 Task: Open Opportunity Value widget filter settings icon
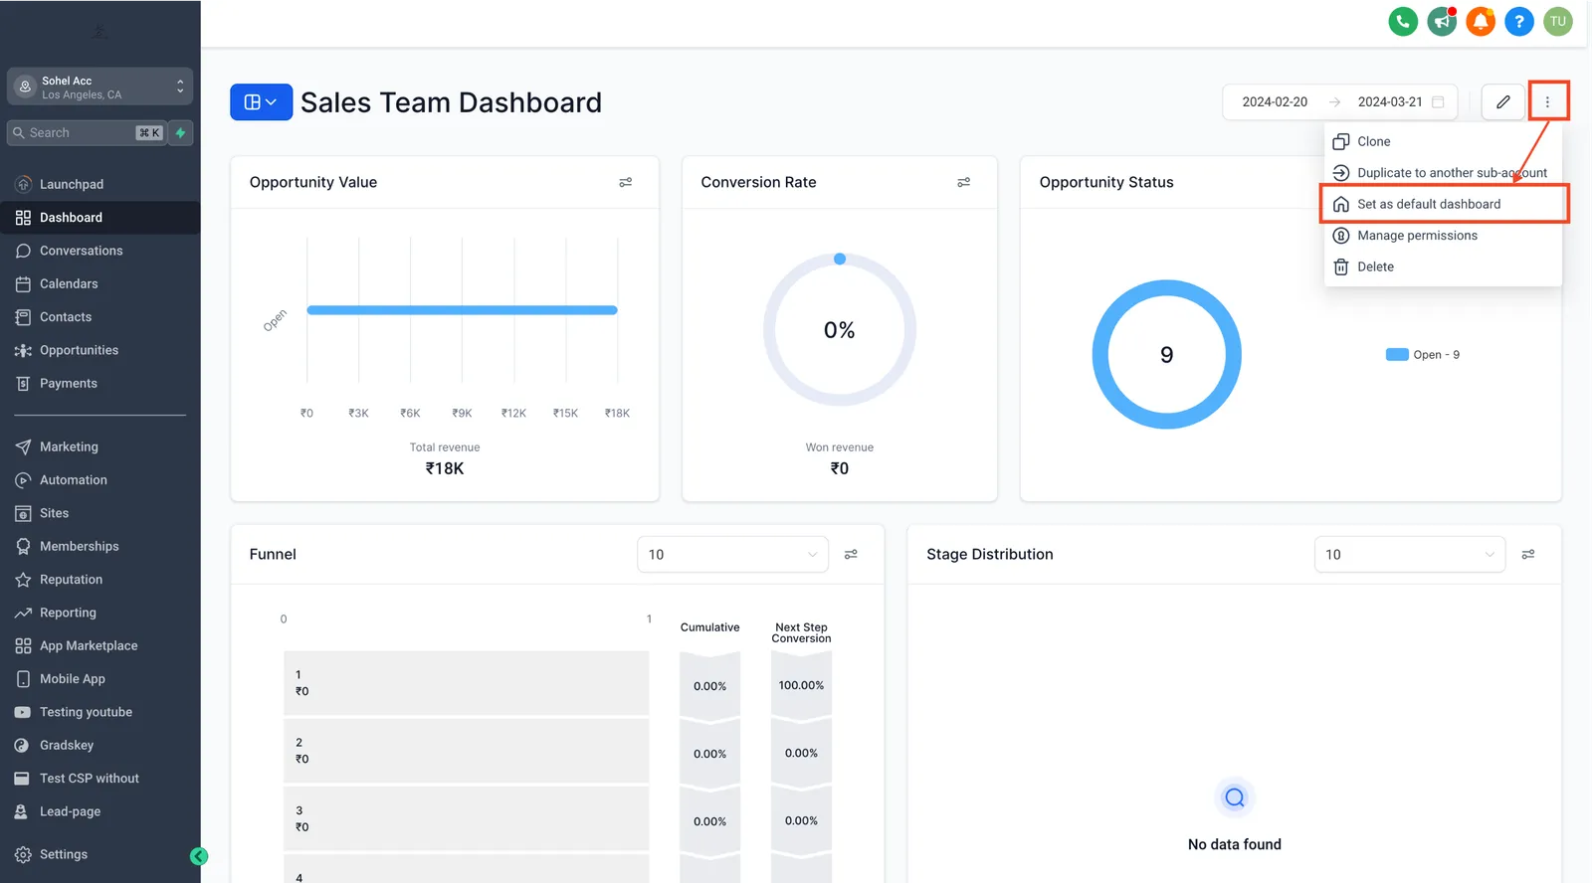626,182
